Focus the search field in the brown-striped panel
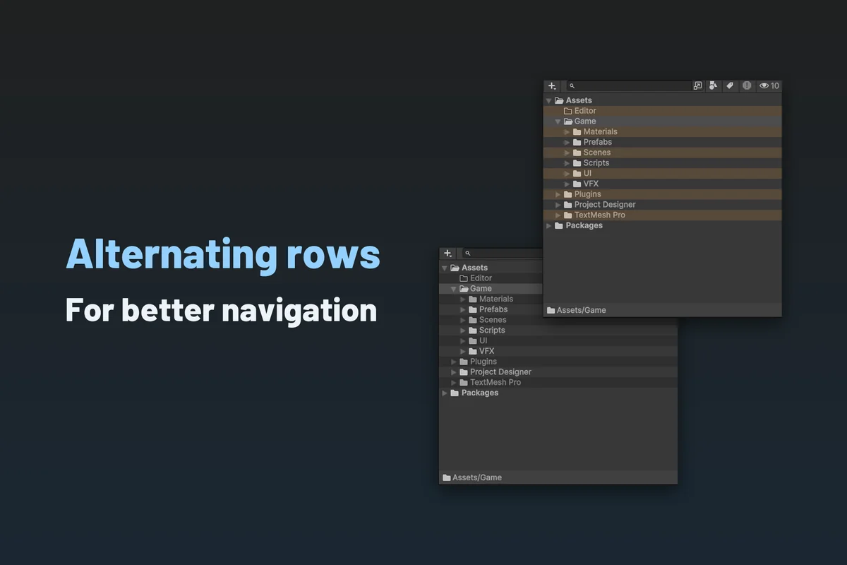Screen dimensions: 847x565 click(628, 86)
